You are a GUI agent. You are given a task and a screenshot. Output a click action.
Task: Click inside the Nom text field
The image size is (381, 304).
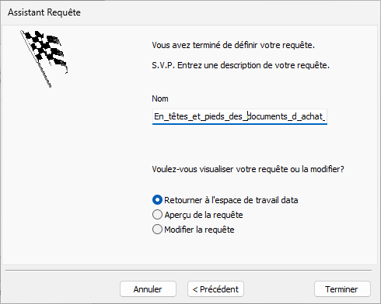coord(239,116)
